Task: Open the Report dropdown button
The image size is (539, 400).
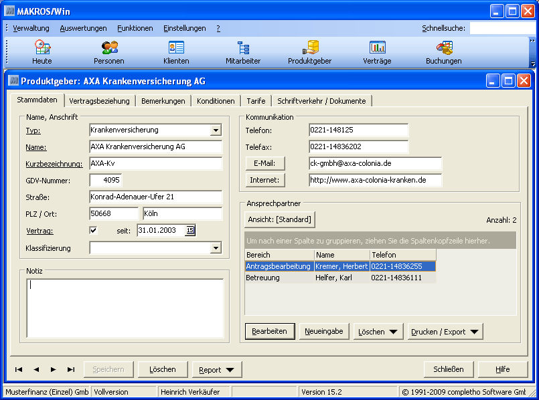Action: pos(217,370)
